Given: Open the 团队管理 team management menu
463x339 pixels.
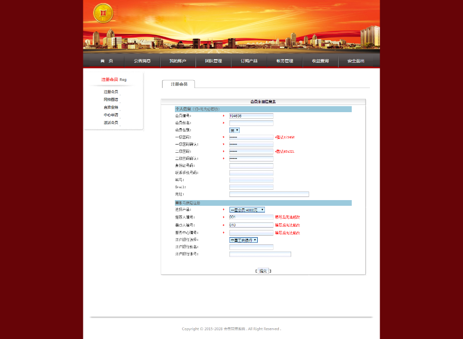Looking at the screenshot, I should [x=213, y=61].
